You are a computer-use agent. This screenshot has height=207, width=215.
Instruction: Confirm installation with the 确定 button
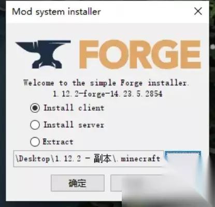[x=78, y=183]
